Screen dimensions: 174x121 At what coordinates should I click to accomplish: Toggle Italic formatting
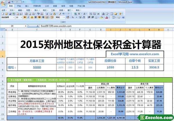coord(28,17)
